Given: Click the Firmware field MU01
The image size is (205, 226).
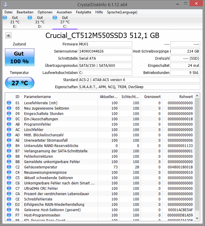Looking at the screenshot, I should click(x=105, y=44).
